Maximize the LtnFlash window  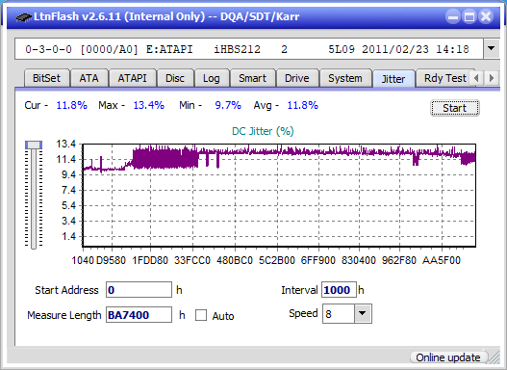coord(469,16)
